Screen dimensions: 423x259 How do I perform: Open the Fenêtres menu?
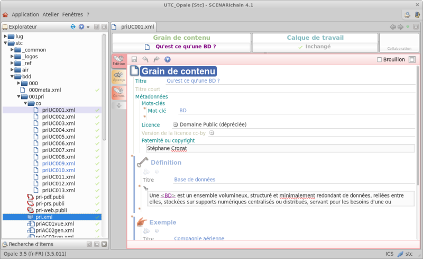[72, 15]
